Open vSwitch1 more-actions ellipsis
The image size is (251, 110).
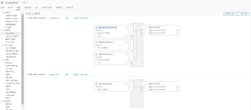coord(92,75)
